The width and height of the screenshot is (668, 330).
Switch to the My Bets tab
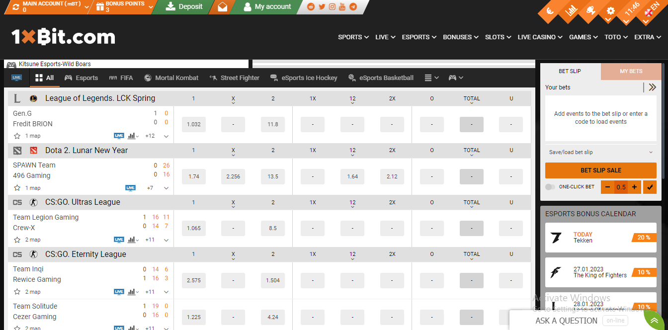point(631,71)
